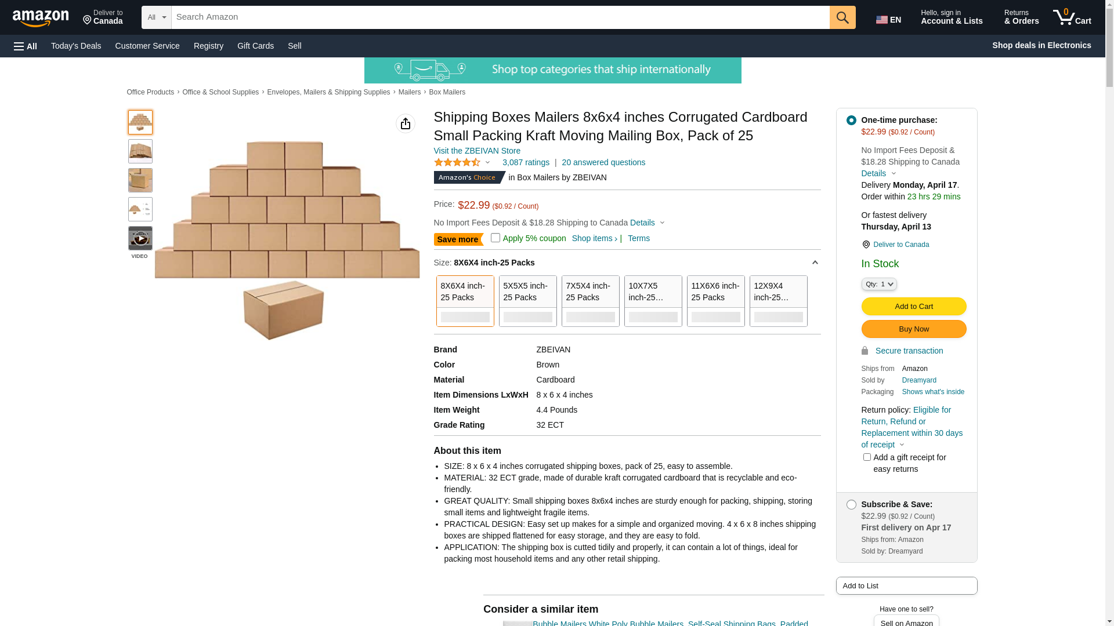Choose the 11X6X6 inch-25 Packs size swatch

[x=716, y=301]
